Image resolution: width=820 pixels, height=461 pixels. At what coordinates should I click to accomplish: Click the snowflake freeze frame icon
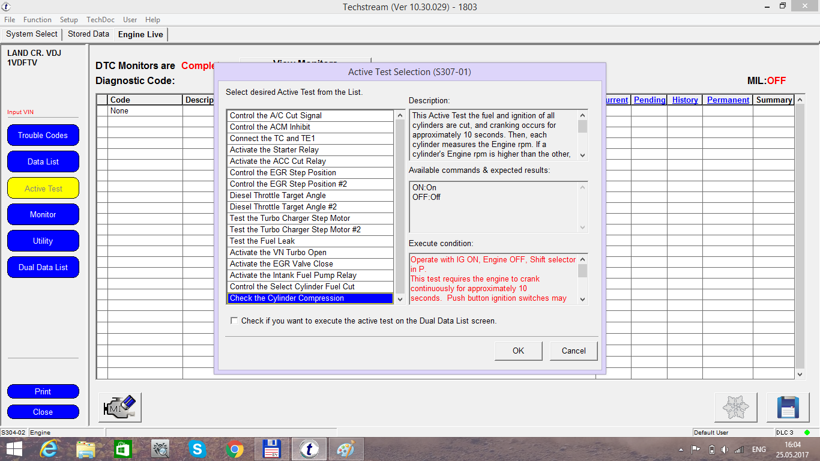coord(735,408)
